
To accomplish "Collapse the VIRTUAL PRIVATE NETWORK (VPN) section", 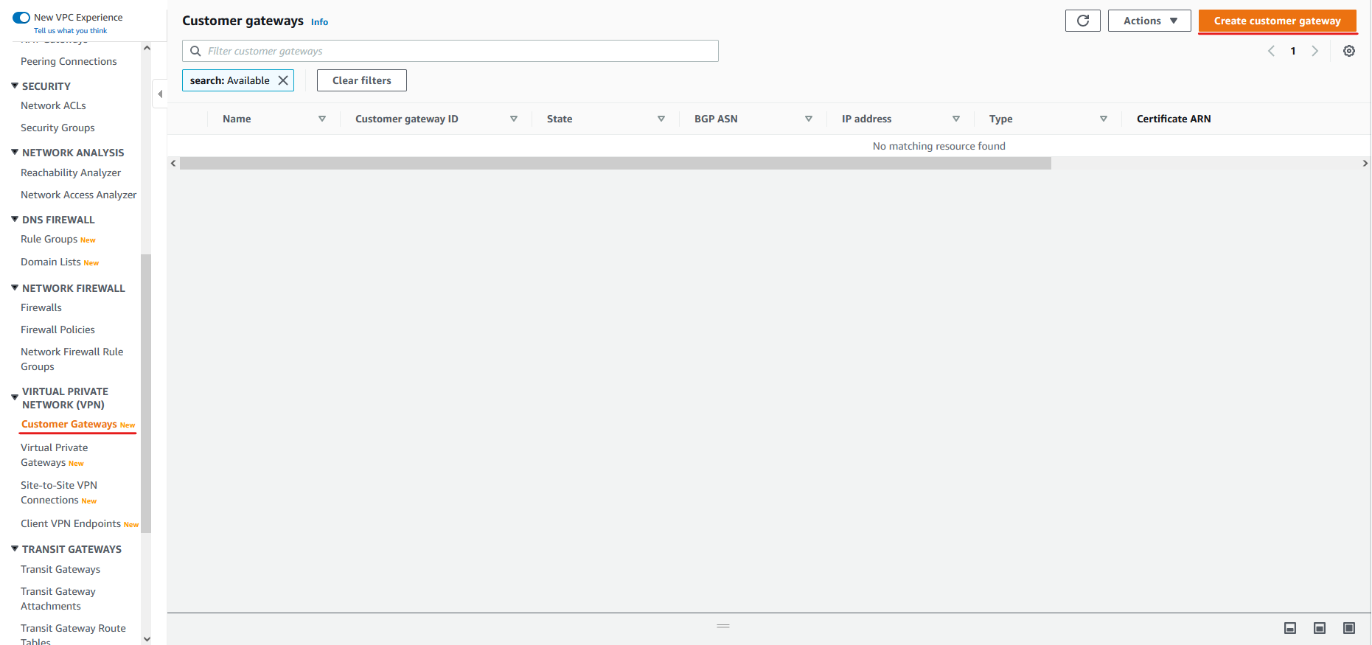I will point(15,397).
